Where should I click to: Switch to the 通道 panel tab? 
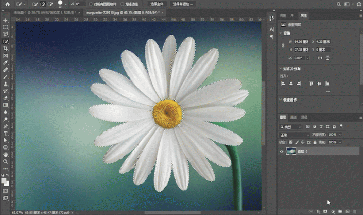(293, 117)
